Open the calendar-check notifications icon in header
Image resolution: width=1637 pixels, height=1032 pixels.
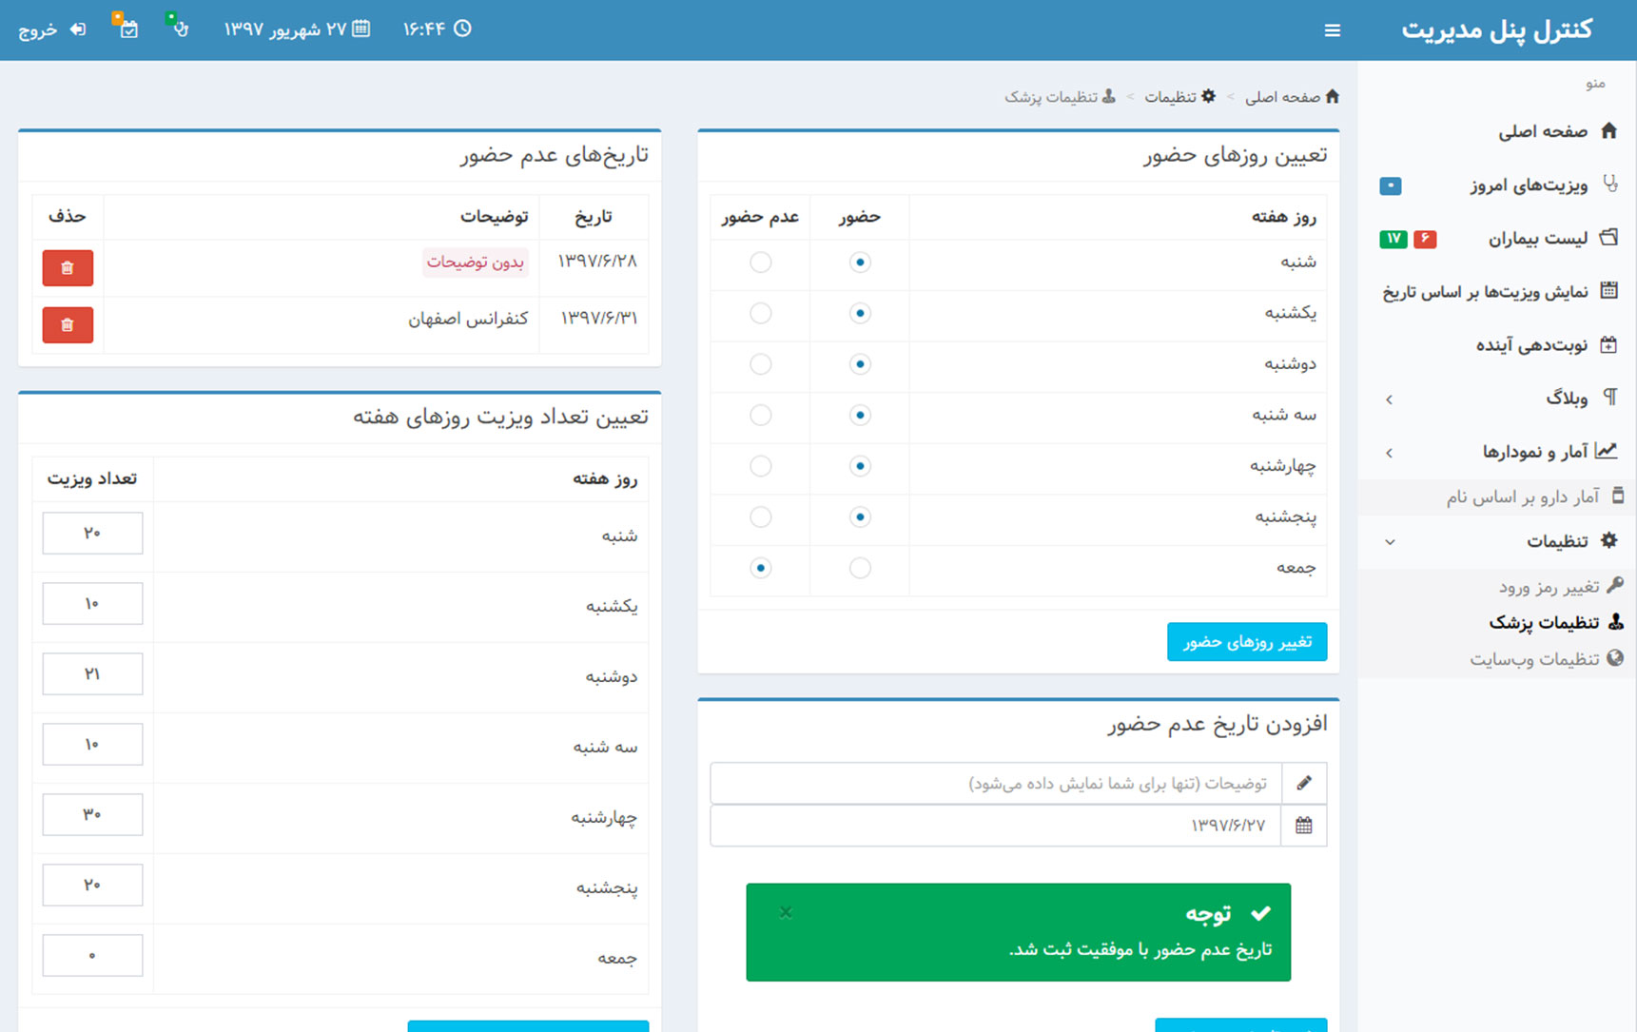127,29
